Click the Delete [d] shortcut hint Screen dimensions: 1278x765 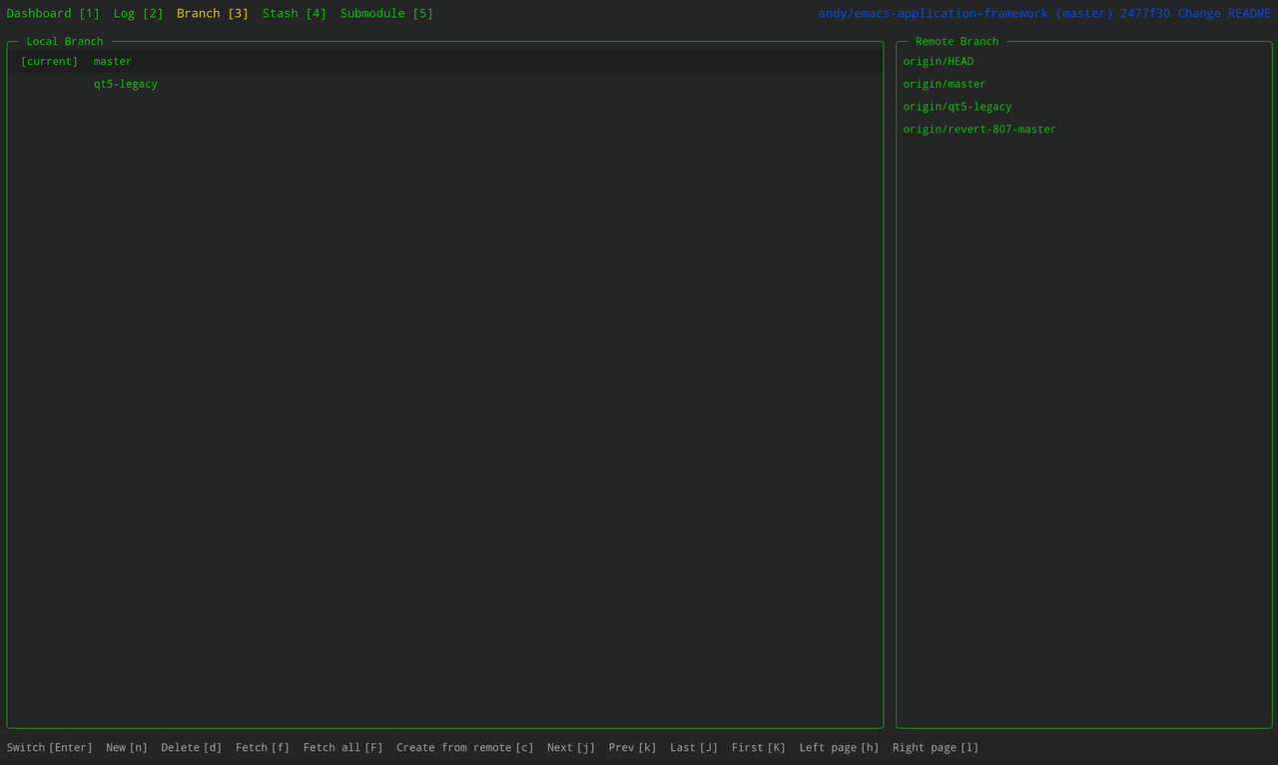click(x=192, y=747)
